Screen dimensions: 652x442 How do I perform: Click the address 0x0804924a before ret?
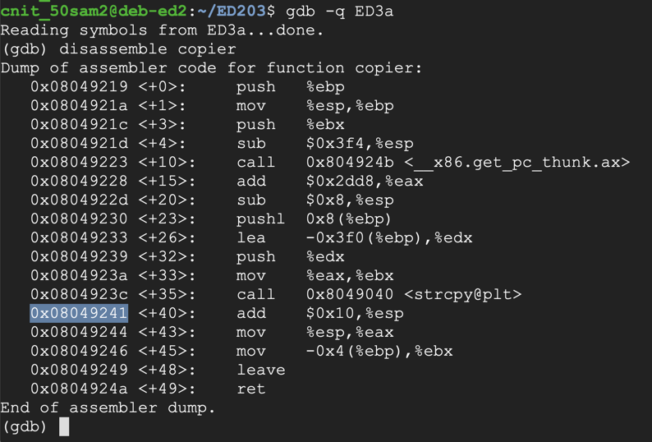tap(79, 389)
